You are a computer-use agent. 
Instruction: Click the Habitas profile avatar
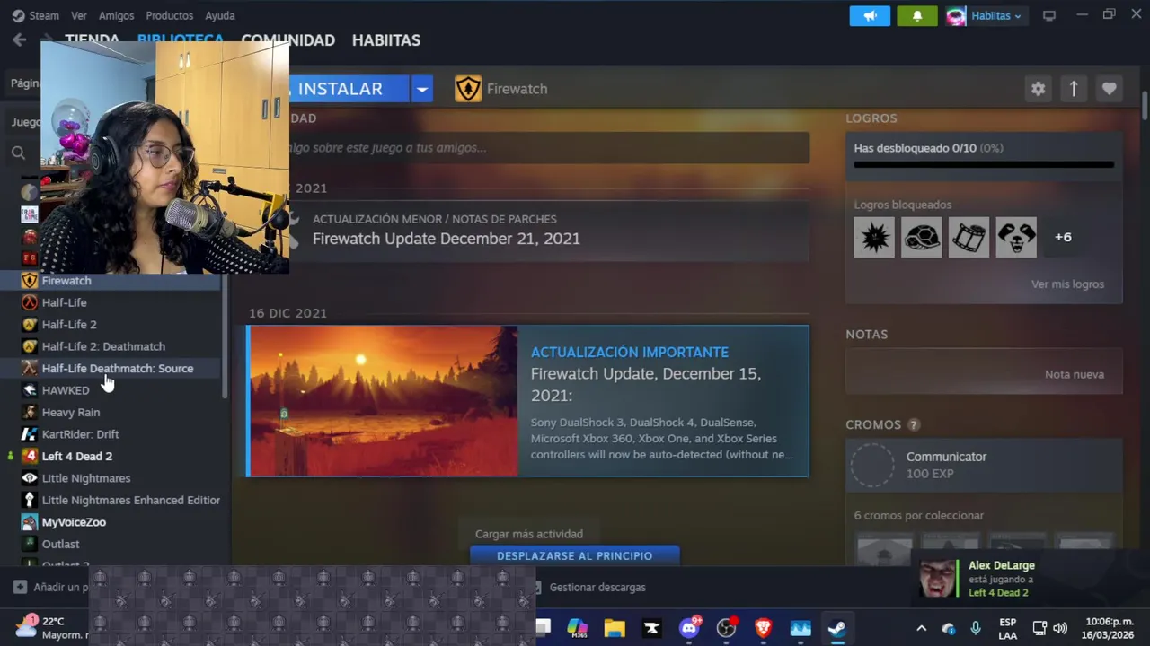point(956,15)
